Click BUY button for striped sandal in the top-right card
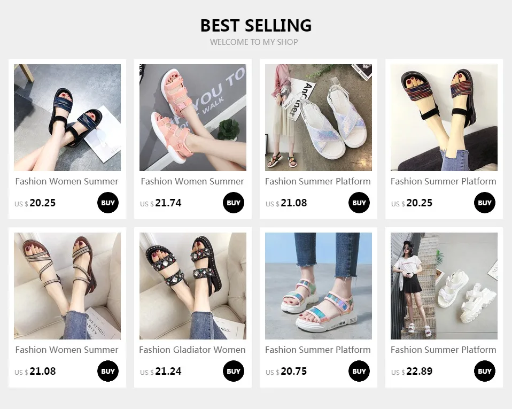This screenshot has height=409, width=512. [x=485, y=203]
